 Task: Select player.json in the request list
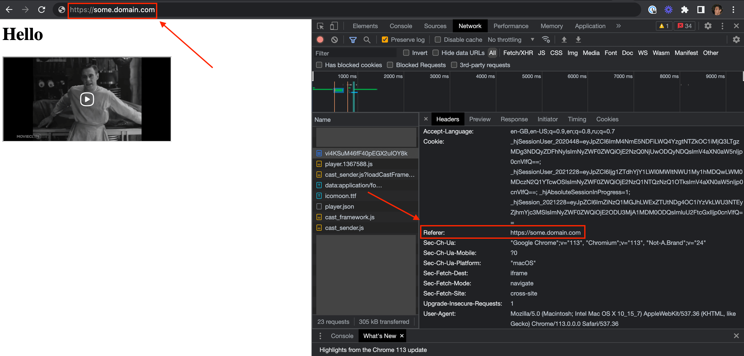[339, 206]
